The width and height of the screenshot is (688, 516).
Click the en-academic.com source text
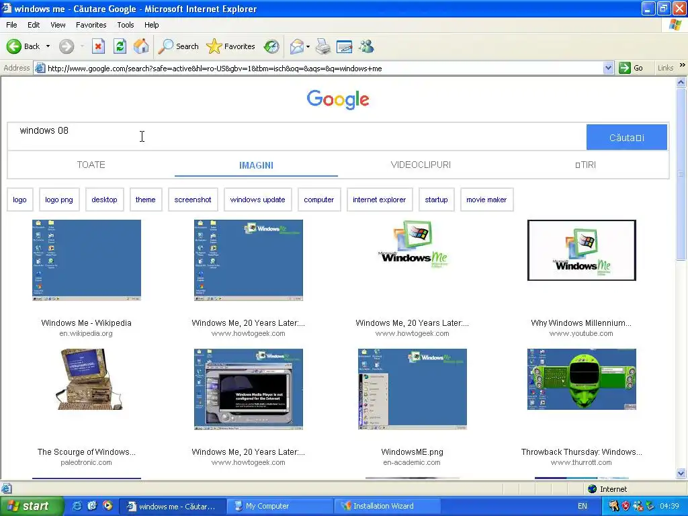tap(412, 462)
